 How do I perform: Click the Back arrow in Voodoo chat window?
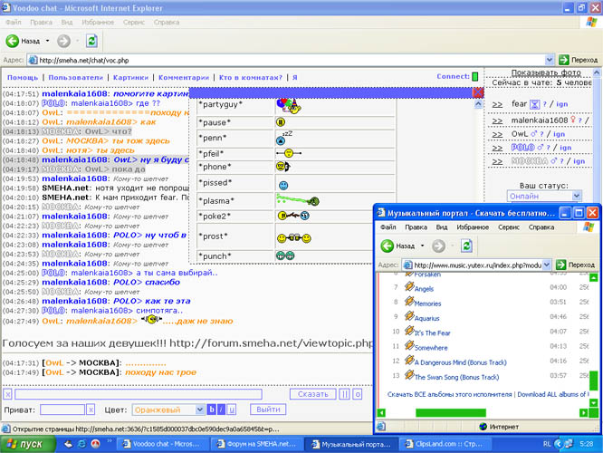[x=13, y=41]
